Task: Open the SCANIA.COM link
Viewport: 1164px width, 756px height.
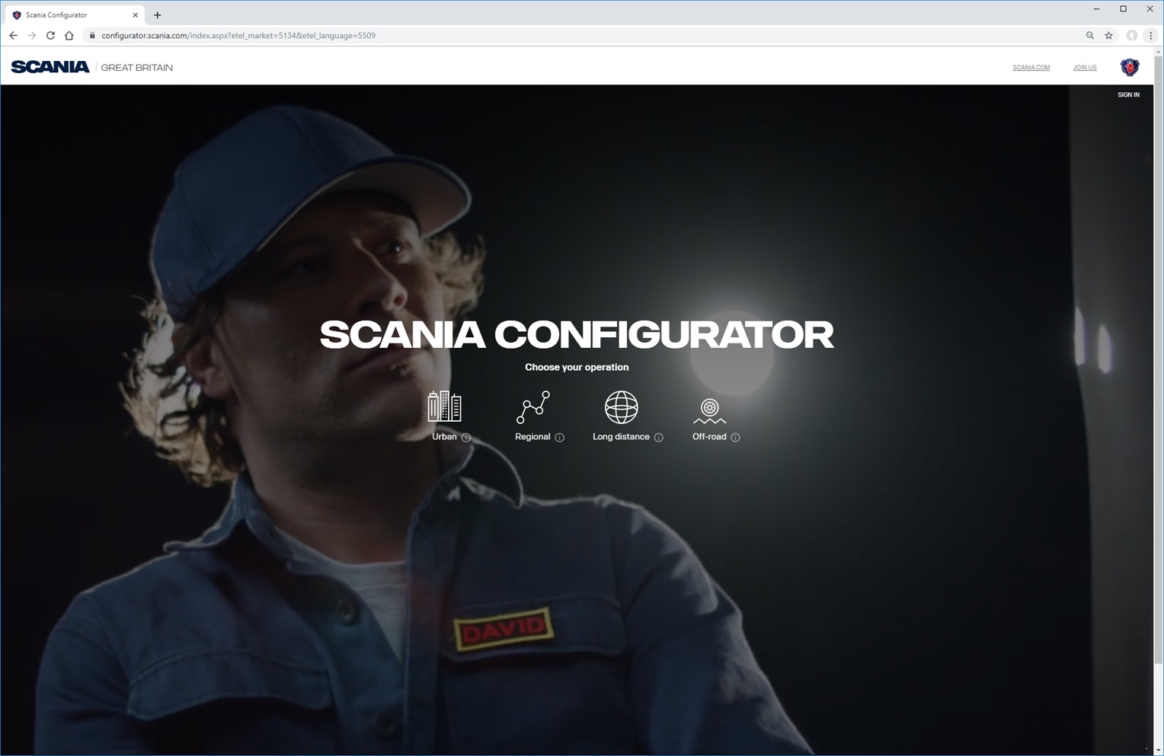Action: 1031,68
